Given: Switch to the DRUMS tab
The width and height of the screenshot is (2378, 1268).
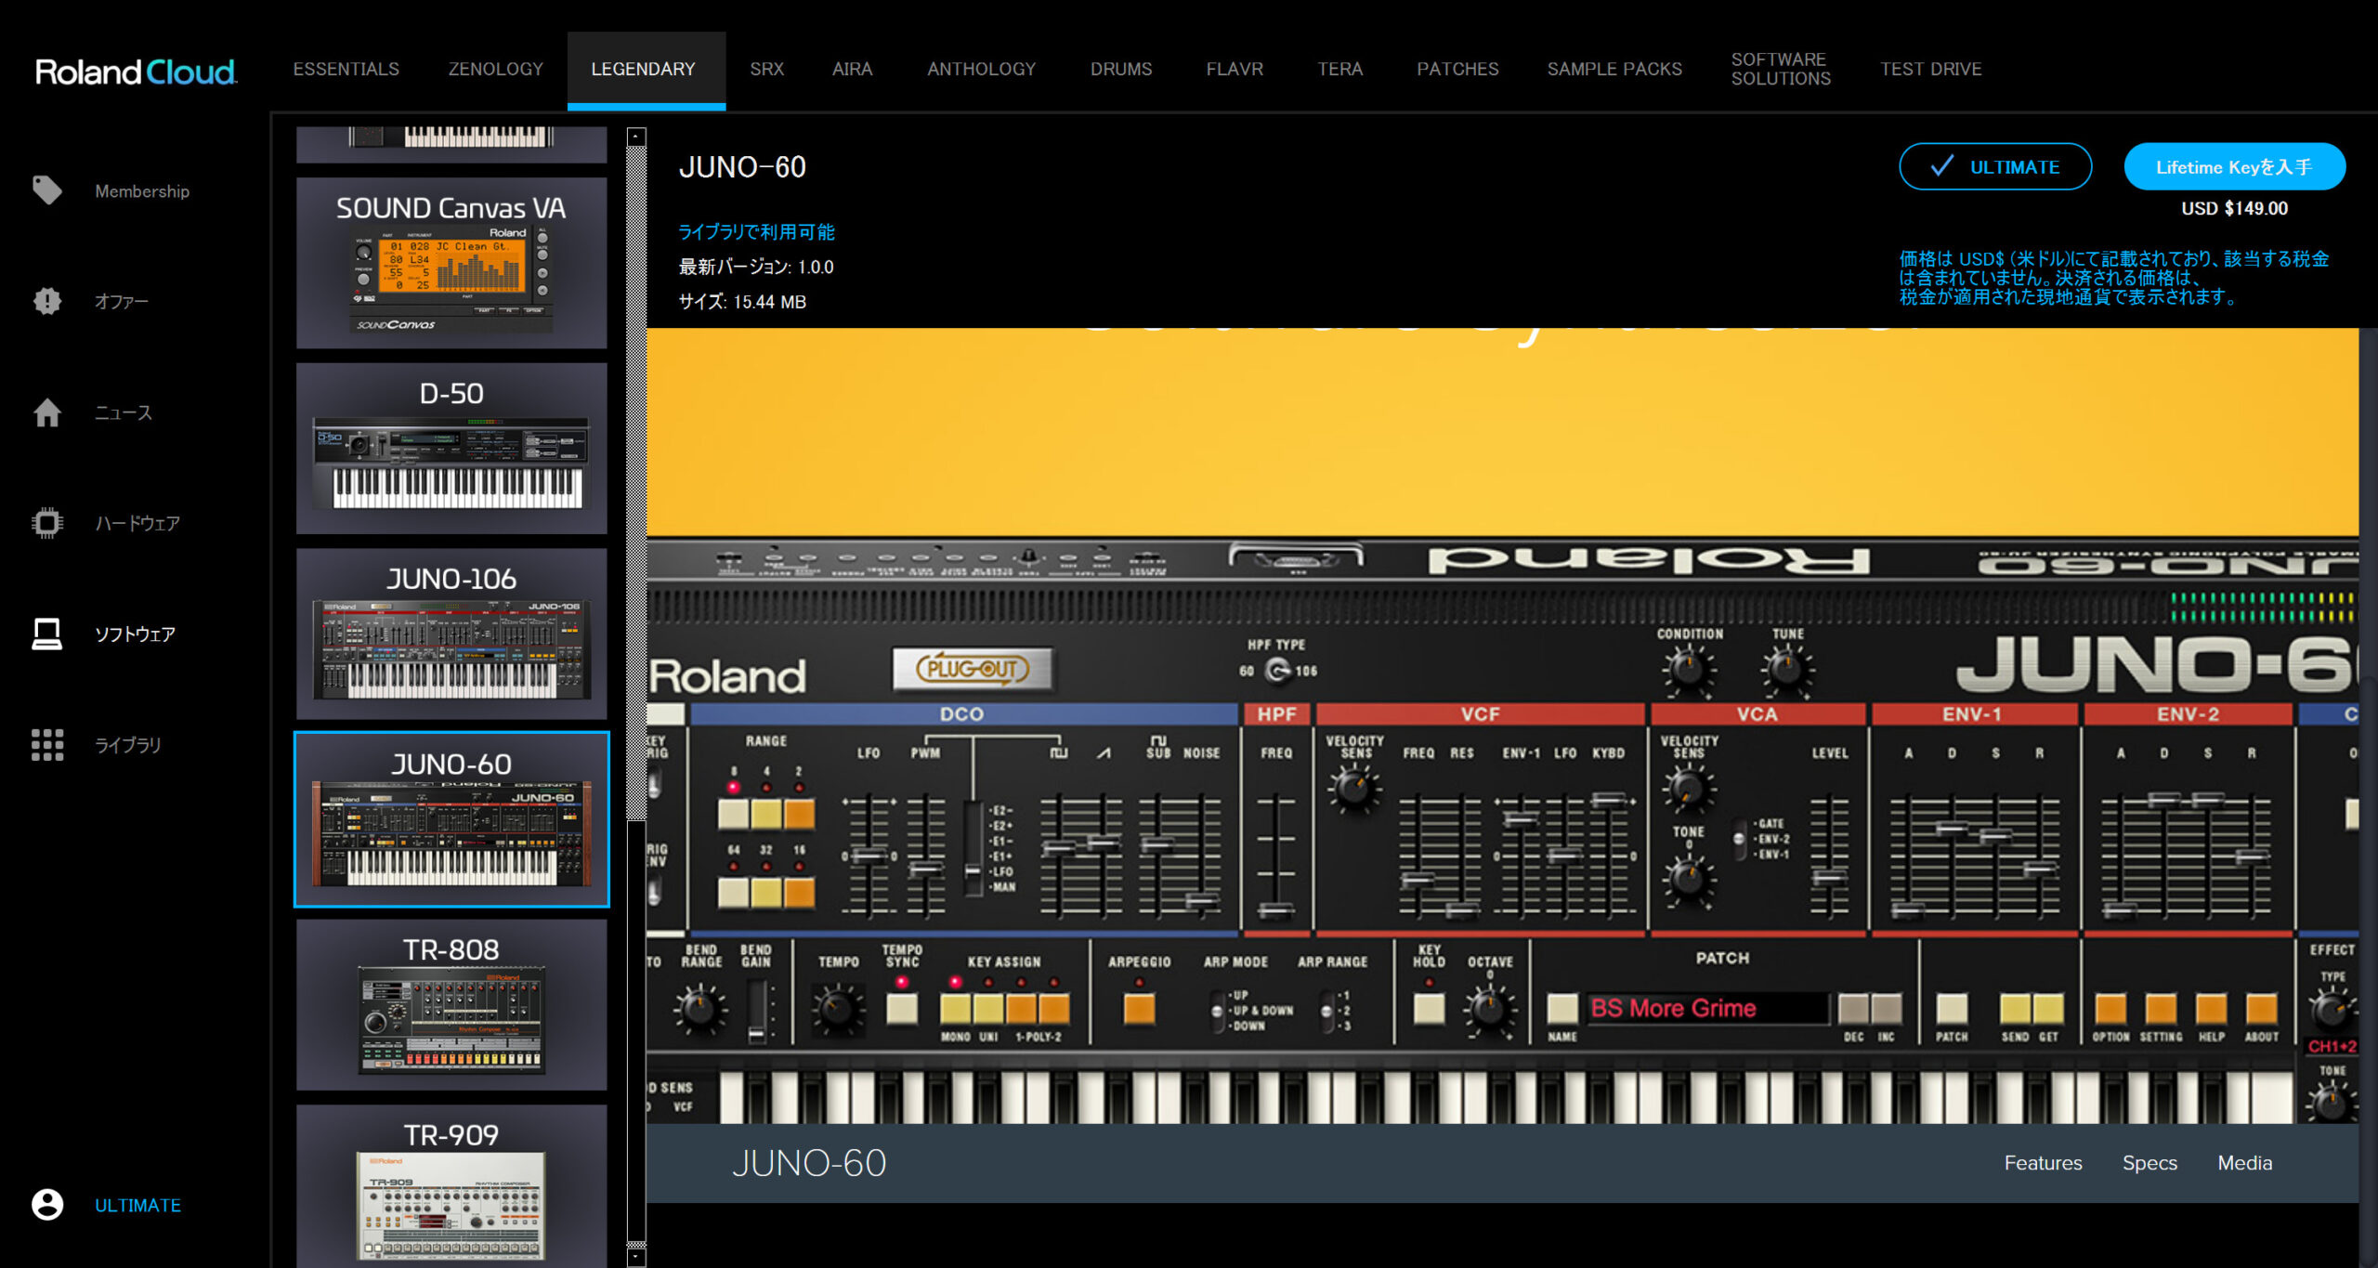Looking at the screenshot, I should coord(1120,69).
